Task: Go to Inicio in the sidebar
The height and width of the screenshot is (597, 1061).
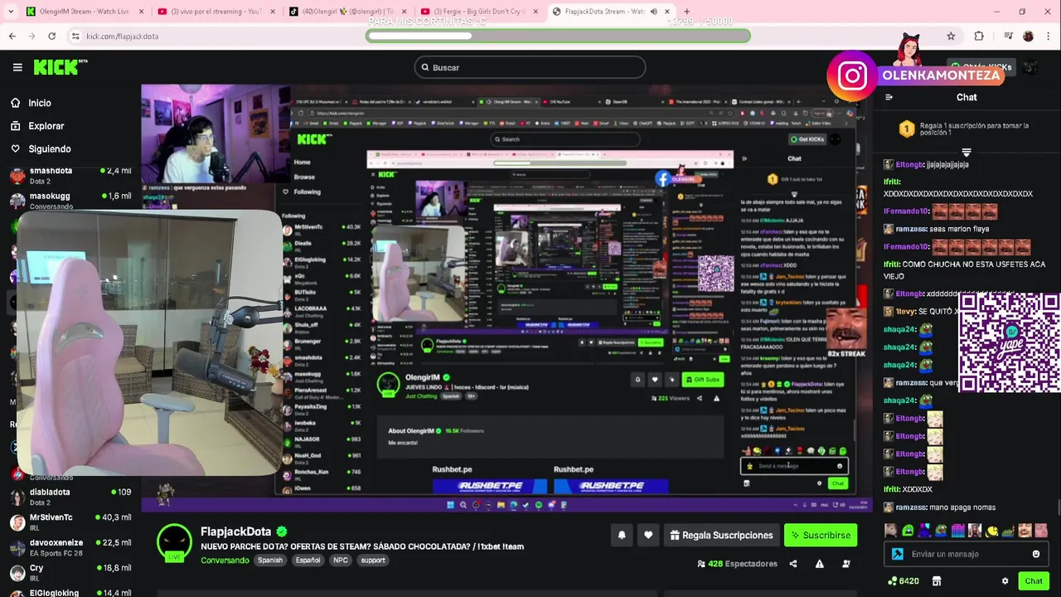Action: click(x=31, y=103)
